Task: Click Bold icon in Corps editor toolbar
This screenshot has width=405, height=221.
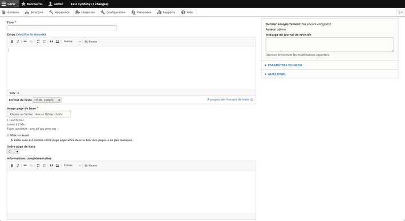Action: [x=11, y=41]
